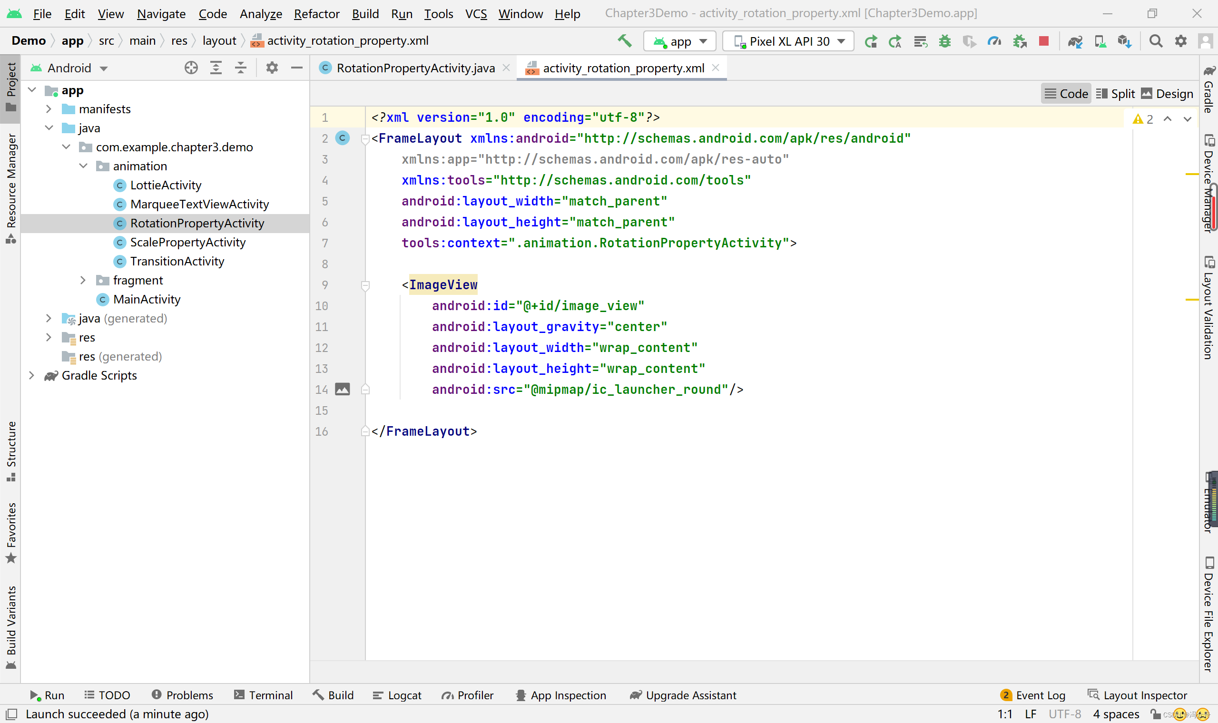
Task: Click the Make Project hammer icon
Action: tap(625, 41)
